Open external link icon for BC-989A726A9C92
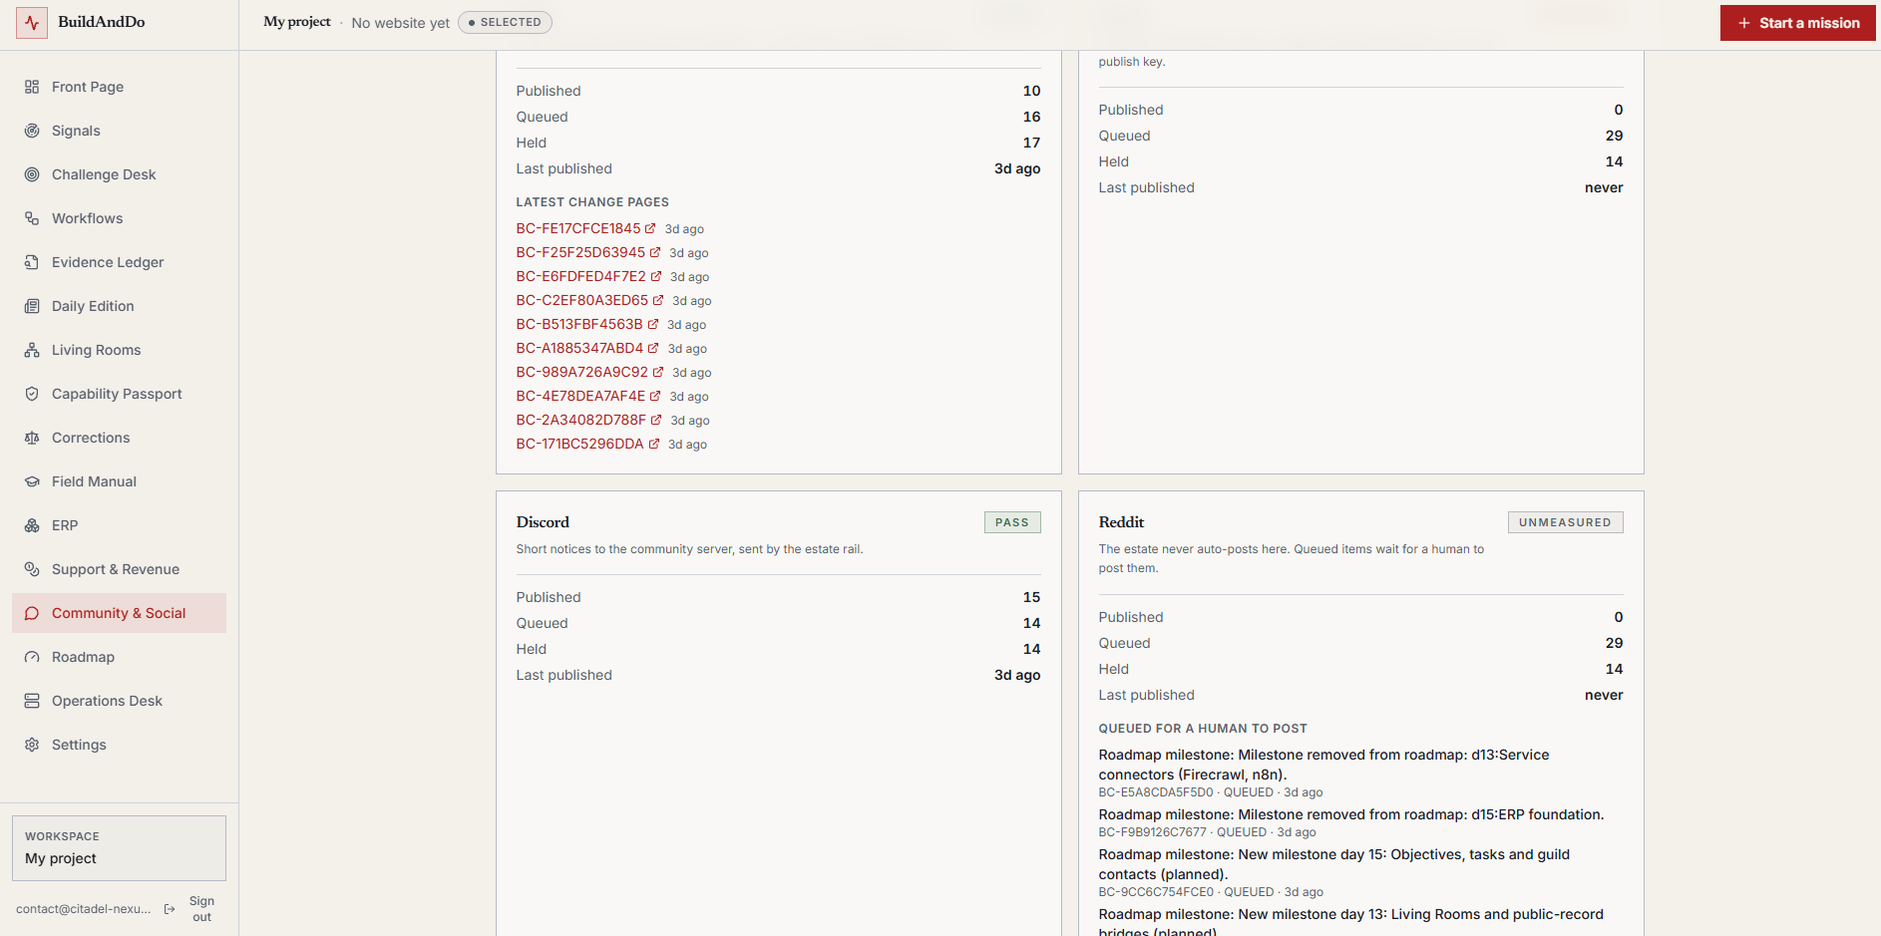This screenshot has width=1881, height=936. 658,372
